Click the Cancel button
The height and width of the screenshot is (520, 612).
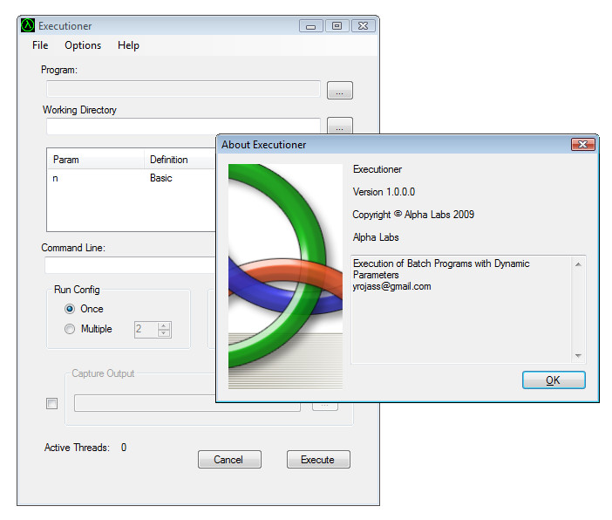point(229,460)
